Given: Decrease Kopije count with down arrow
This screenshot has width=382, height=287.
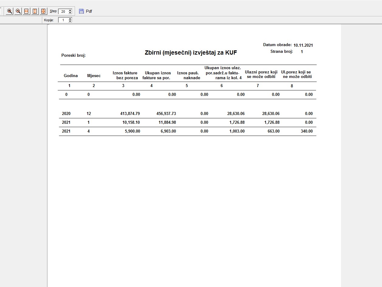Looking at the screenshot, I should tap(70, 21).
